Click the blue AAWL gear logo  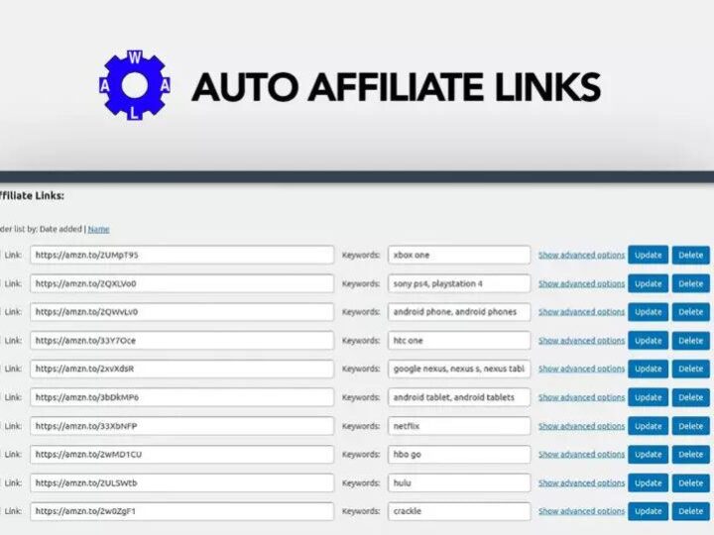[135, 85]
